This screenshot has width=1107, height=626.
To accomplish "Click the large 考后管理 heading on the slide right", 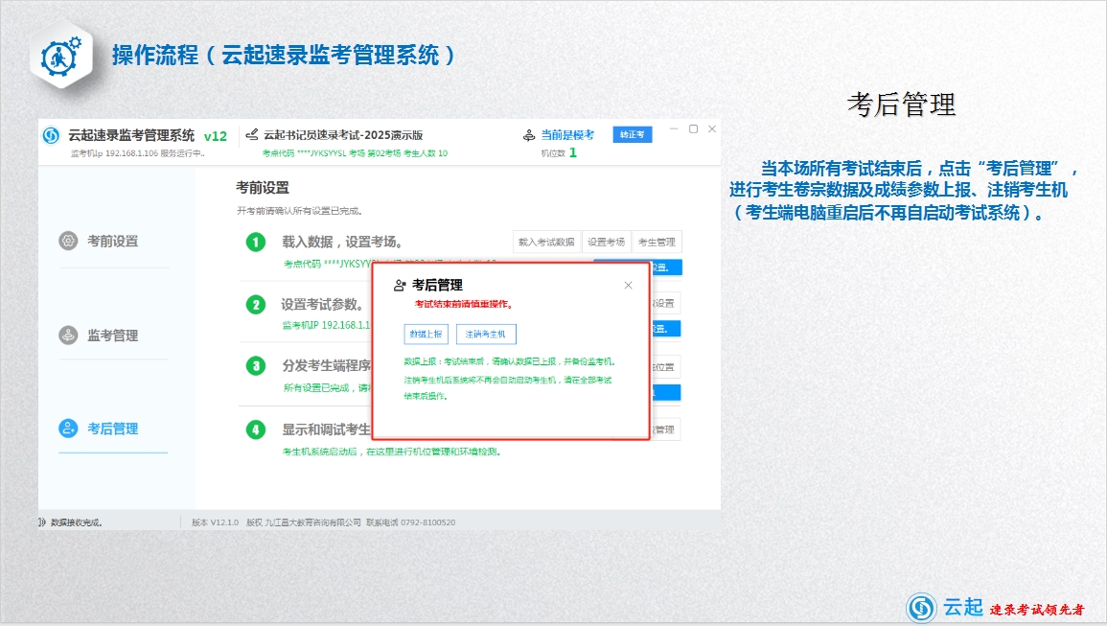I will pos(902,104).
